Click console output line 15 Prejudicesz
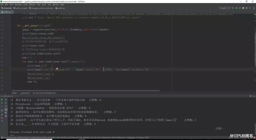 click(x=38, y=104)
